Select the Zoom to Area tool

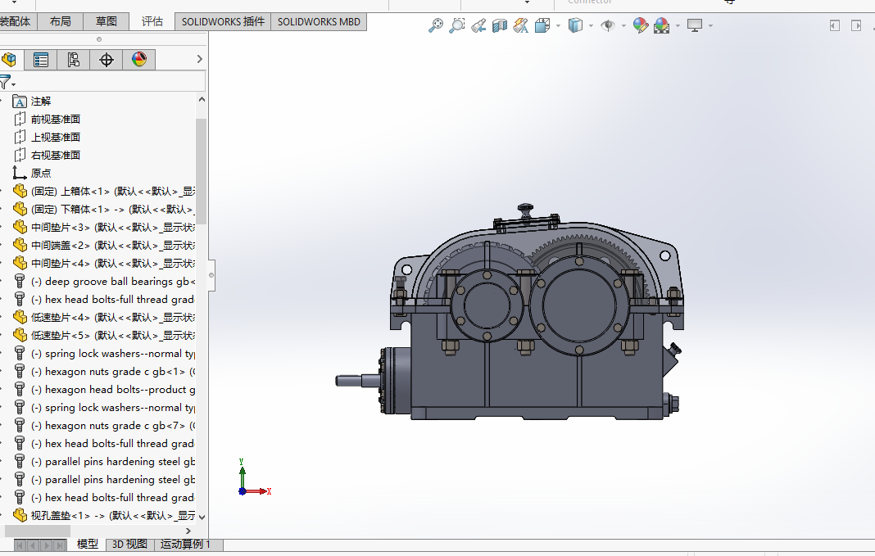[x=457, y=25]
